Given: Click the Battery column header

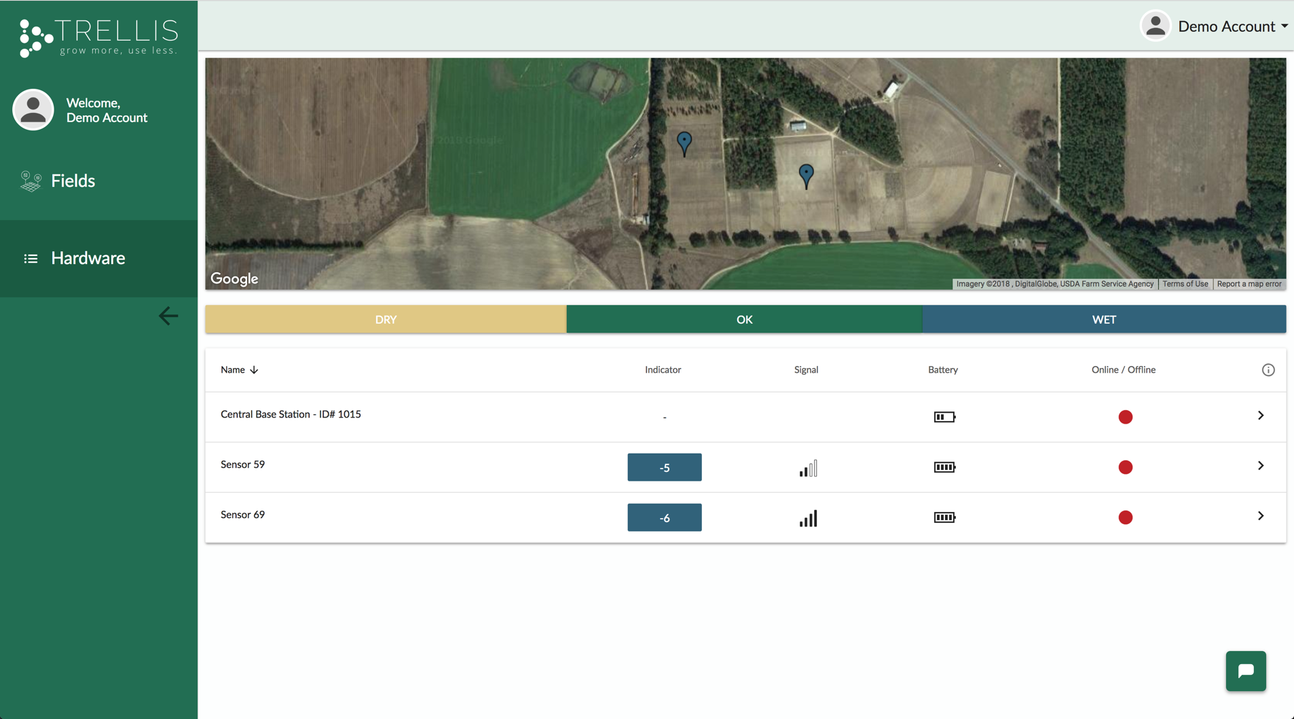Looking at the screenshot, I should [943, 370].
